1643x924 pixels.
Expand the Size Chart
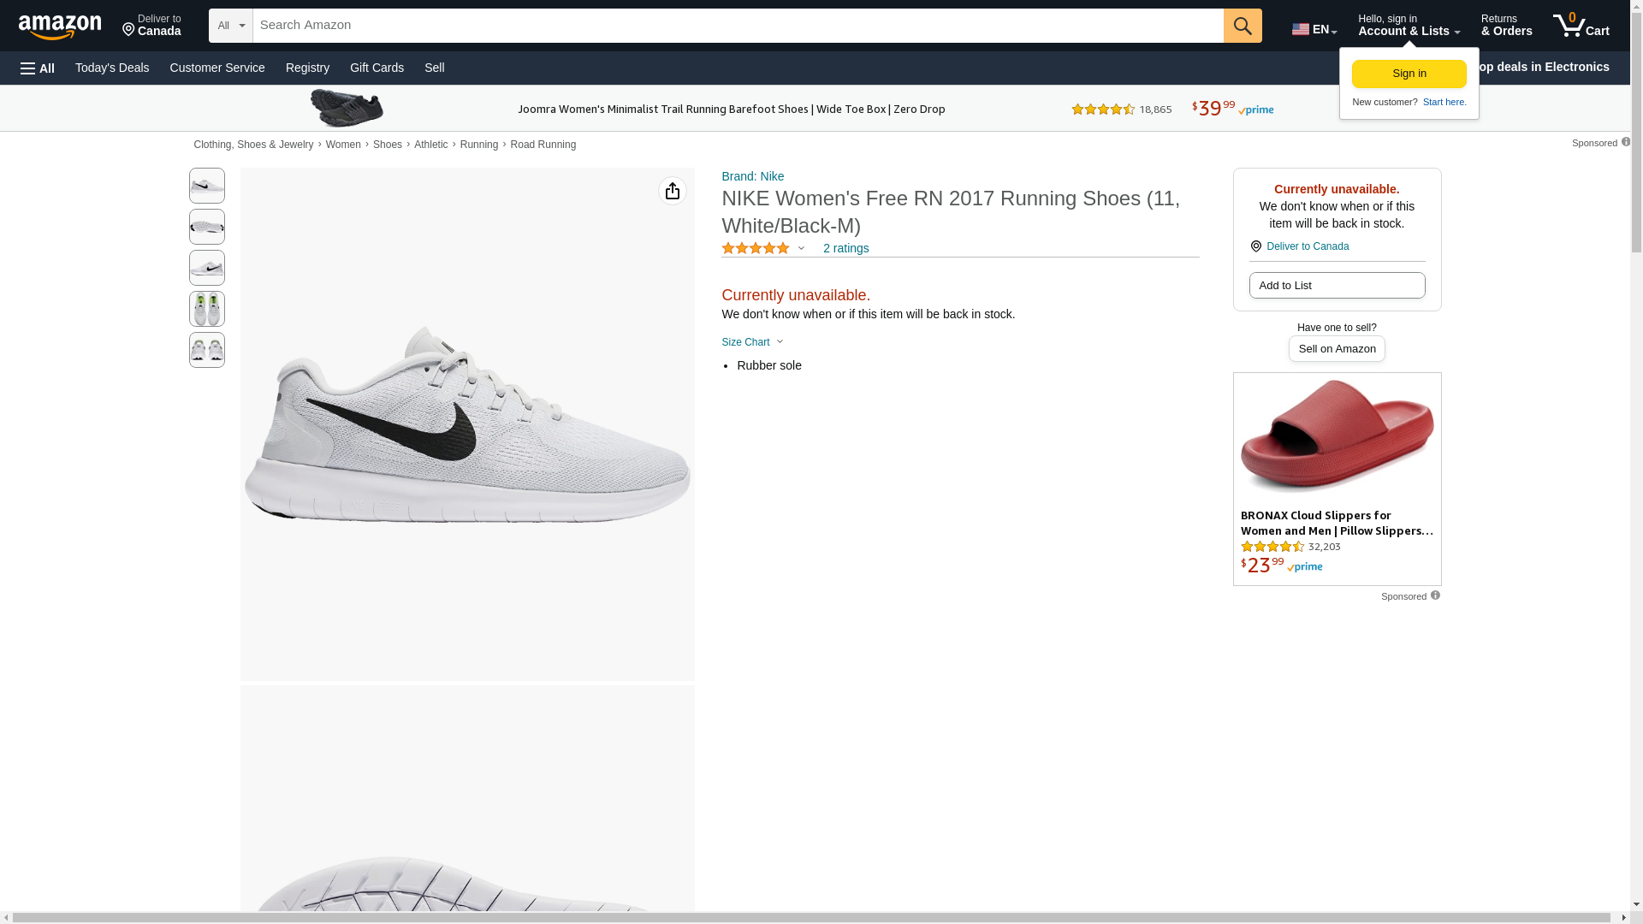pos(752,342)
